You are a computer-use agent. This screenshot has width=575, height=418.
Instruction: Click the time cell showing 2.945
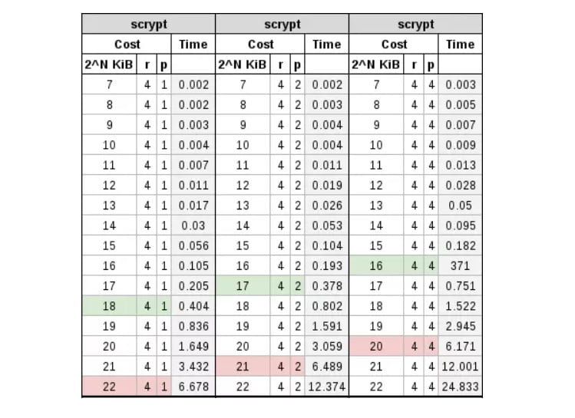point(461,326)
